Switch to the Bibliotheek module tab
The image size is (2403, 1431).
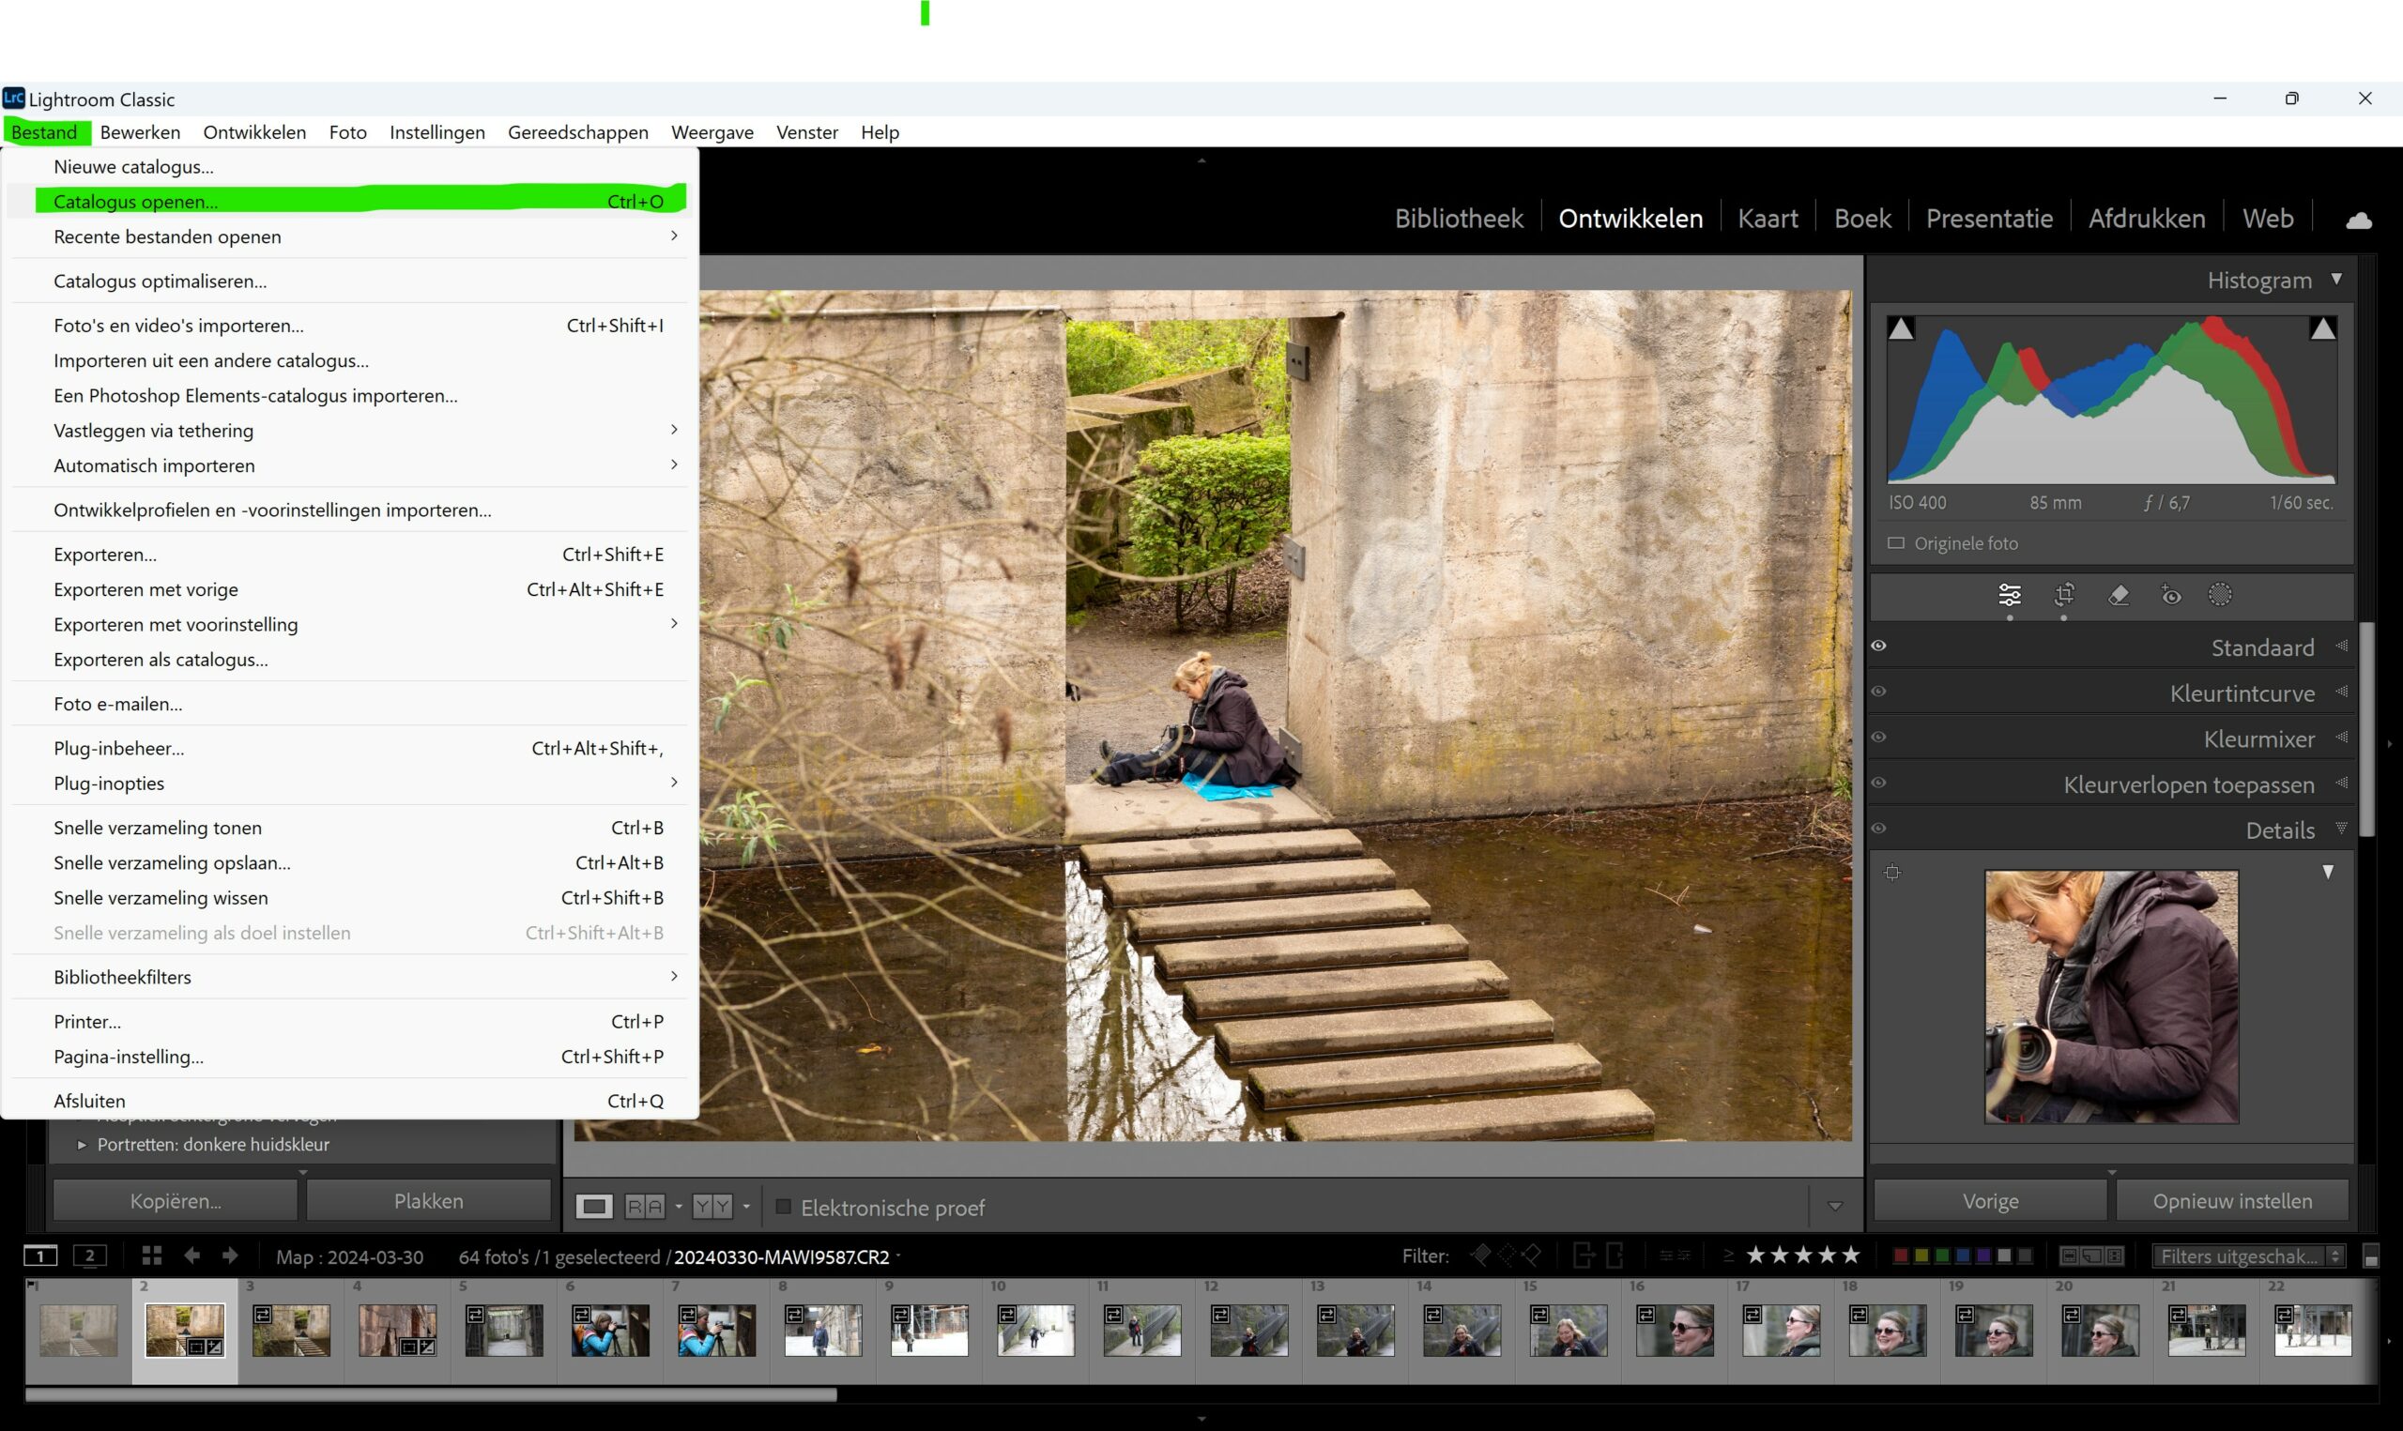click(1459, 219)
